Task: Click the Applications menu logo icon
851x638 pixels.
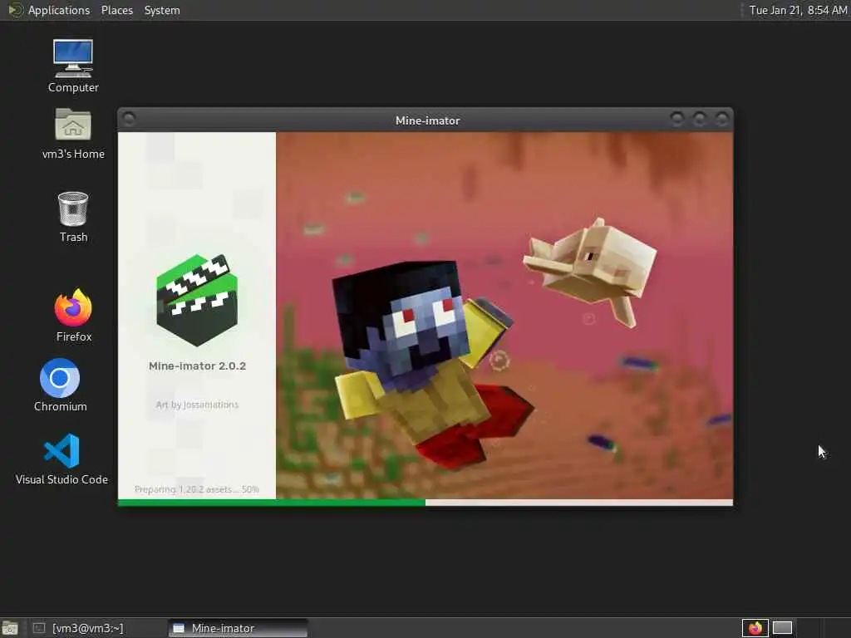Action: (x=15, y=10)
